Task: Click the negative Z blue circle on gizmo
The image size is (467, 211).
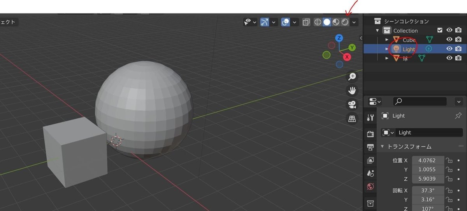Action: tap(339, 64)
